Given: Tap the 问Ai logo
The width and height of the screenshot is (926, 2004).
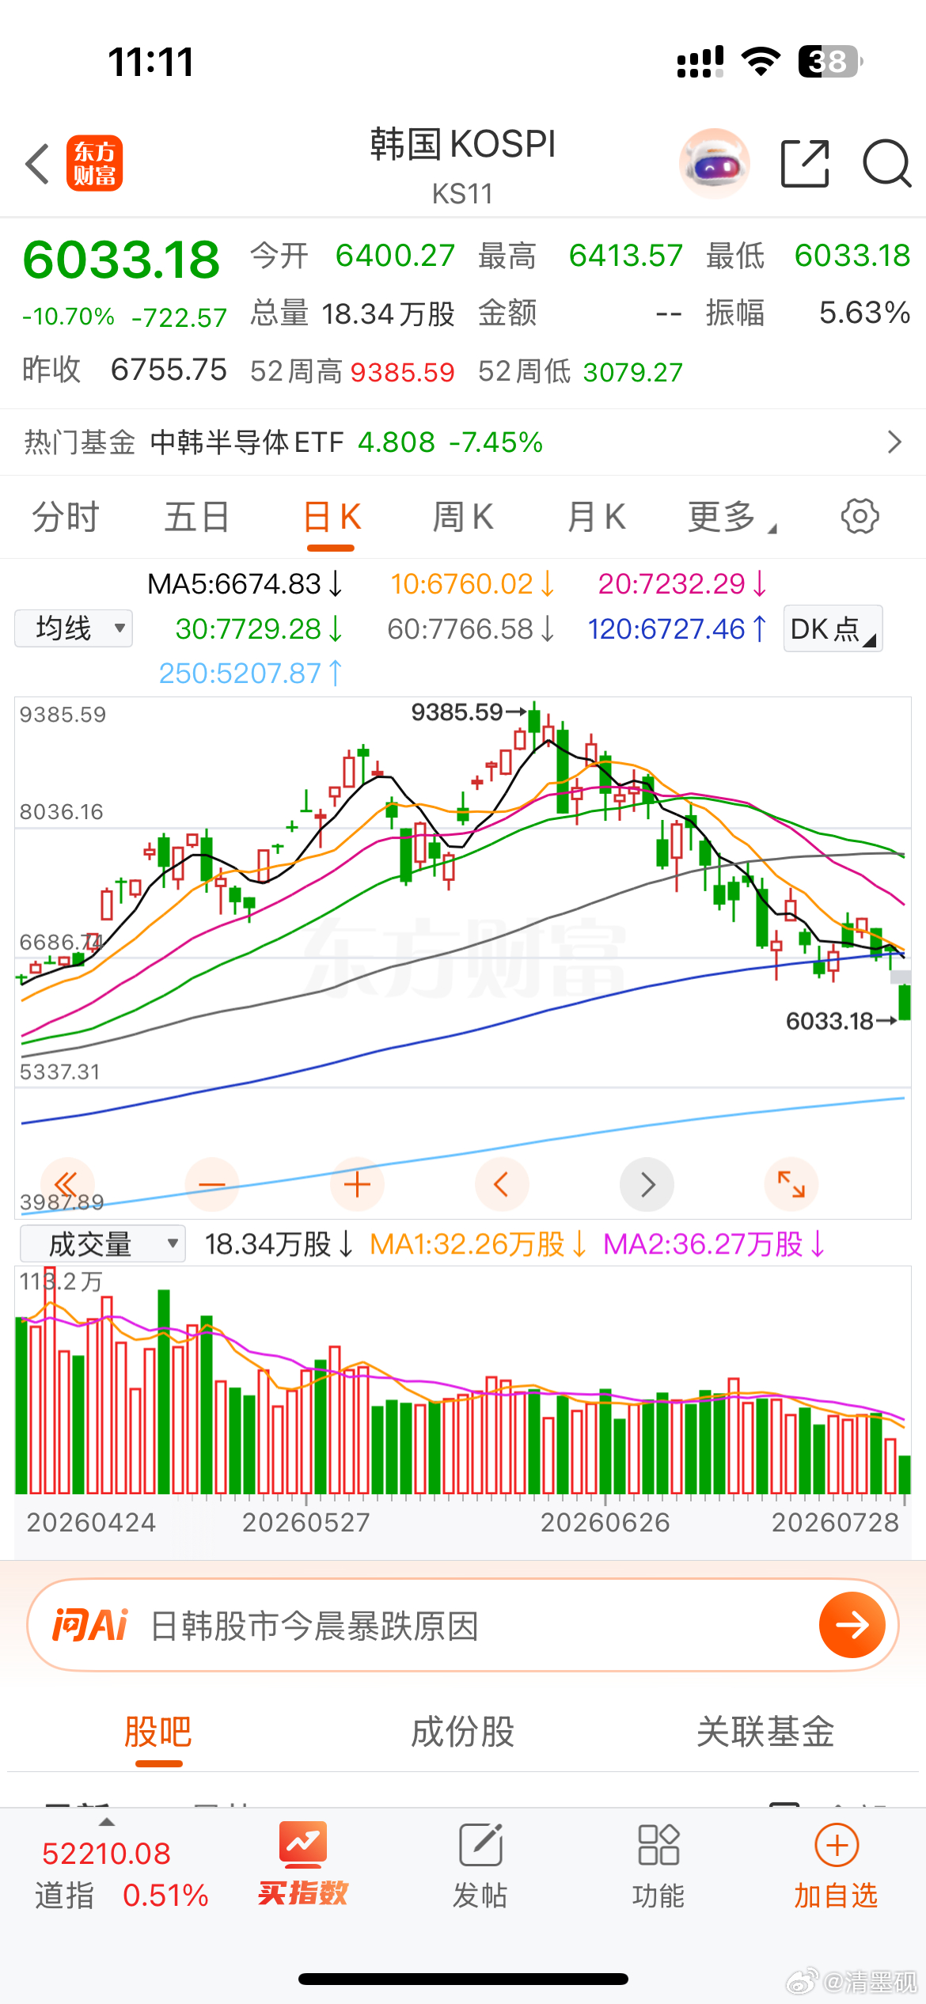Looking at the screenshot, I should [x=89, y=1626].
